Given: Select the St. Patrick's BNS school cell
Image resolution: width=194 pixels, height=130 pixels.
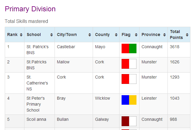Looking at the screenshot, I should pyautogui.click(x=39, y=50).
